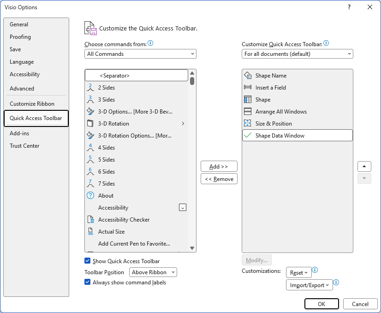Click the Move Down arrow button

point(364,179)
